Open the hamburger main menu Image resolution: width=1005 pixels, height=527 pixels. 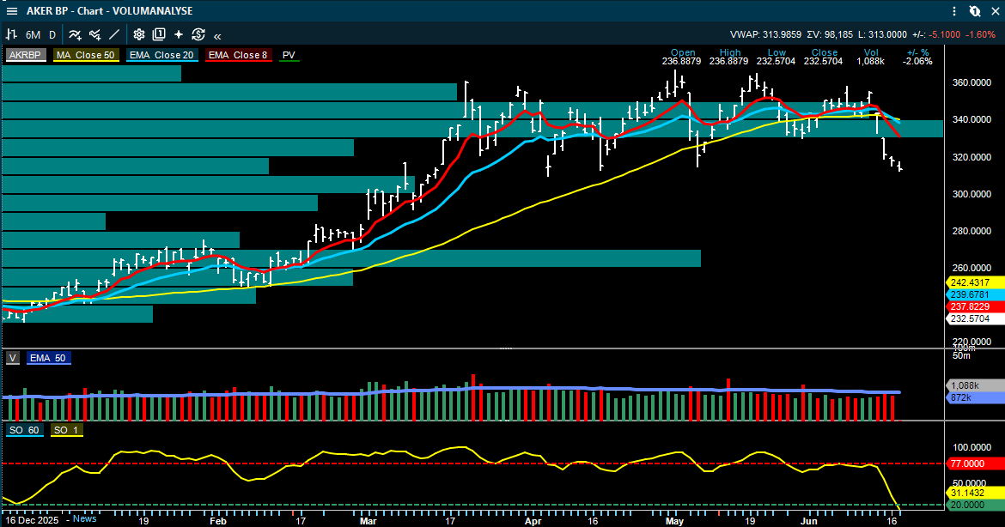(x=11, y=11)
